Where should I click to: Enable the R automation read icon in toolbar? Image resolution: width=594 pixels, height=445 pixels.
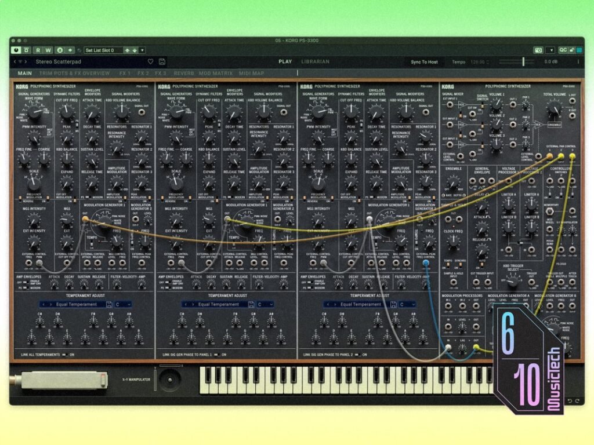[x=38, y=51]
